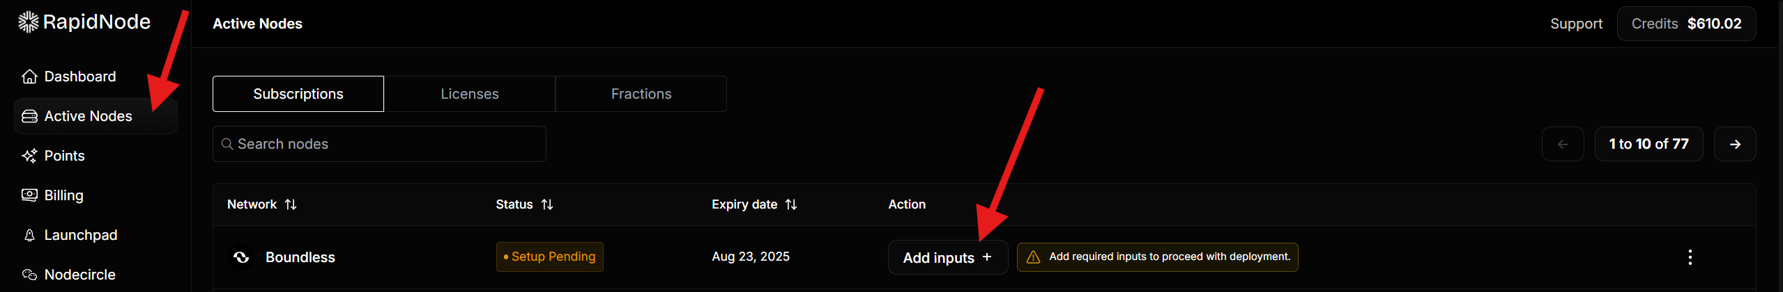Open the Boundless row three-dot menu
Image resolution: width=1783 pixels, height=292 pixels.
[1690, 257]
